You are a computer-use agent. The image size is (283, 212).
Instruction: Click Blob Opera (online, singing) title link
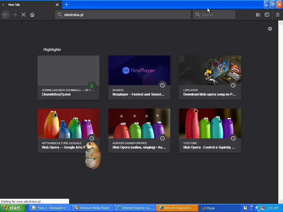coord(139,147)
